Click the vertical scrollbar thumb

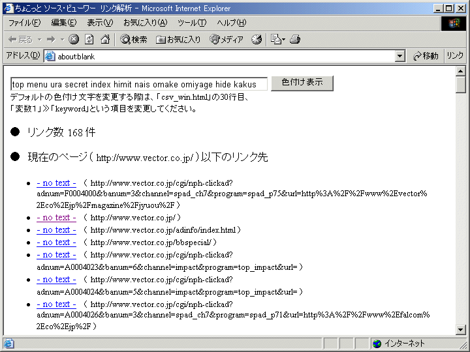[x=460, y=85]
